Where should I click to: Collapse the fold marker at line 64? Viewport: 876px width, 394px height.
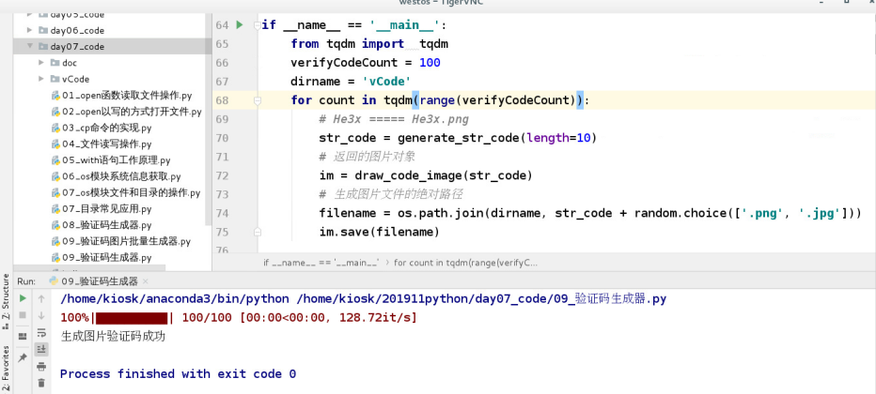click(x=258, y=25)
